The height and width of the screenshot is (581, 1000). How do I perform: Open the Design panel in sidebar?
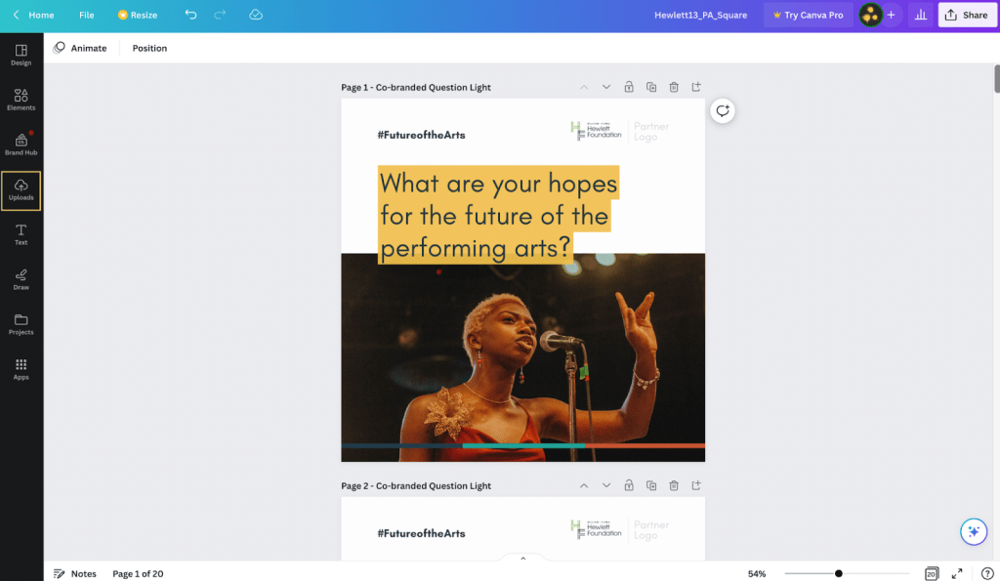coord(21,55)
